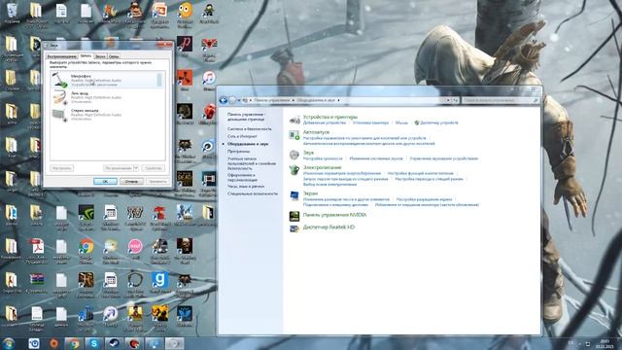
Task: Launch Google Chrome from the taskbar
Action: coord(73,343)
